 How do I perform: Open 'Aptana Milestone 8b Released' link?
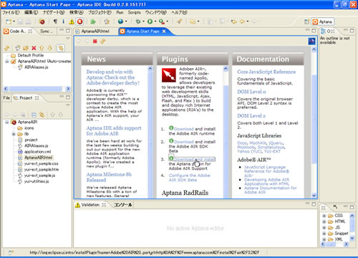(109, 177)
